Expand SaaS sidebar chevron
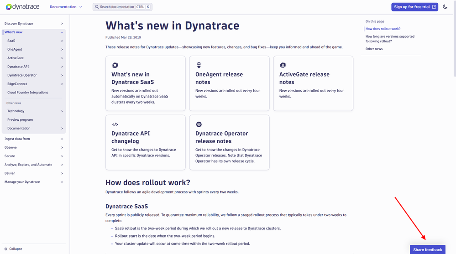Image resolution: width=456 pixels, height=254 pixels. pyautogui.click(x=62, y=41)
